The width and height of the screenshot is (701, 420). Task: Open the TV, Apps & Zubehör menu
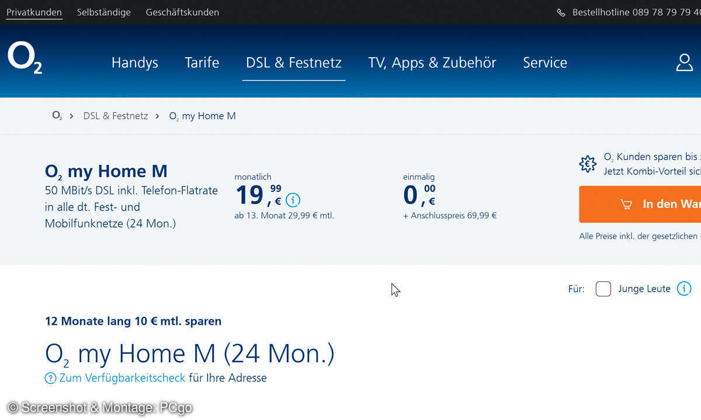[x=432, y=62]
